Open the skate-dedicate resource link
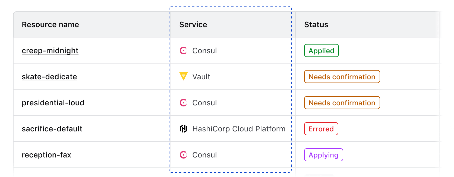The width and height of the screenshot is (454, 177). point(49,77)
